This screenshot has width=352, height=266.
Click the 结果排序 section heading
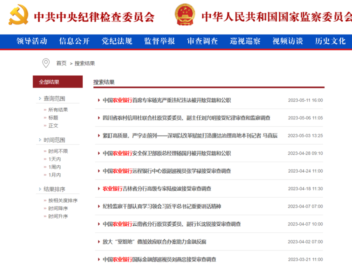point(54,189)
